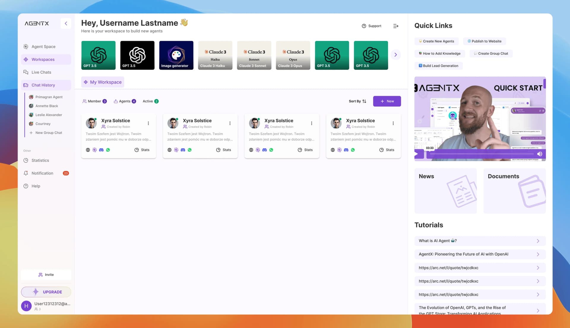Expand the model carousel with right arrow
The width and height of the screenshot is (570, 328).
click(x=395, y=55)
